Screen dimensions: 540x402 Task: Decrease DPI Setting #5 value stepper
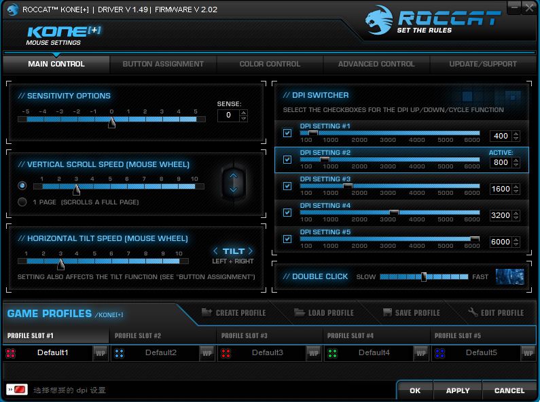(x=516, y=244)
